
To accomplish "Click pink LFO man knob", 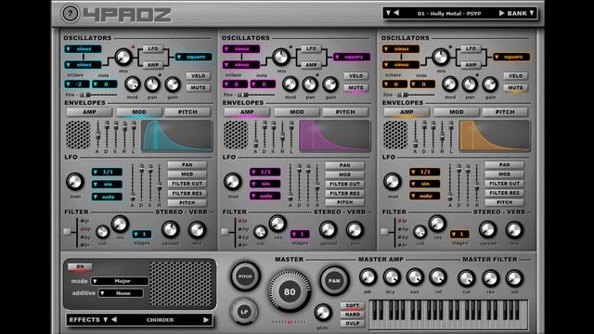I will click(x=233, y=182).
